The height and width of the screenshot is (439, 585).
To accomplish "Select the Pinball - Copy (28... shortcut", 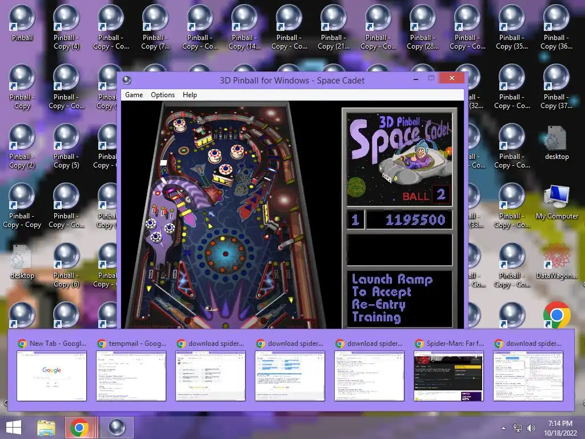I will point(423,27).
